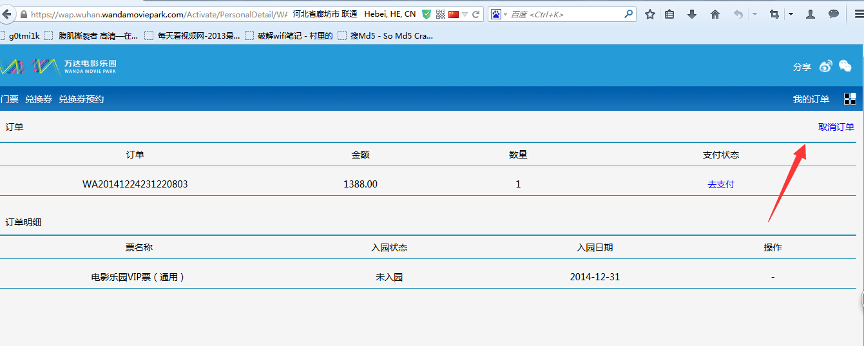Expand the screenshot tool dropdown arrow
Image resolution: width=864 pixels, height=346 pixels.
pyautogui.click(x=791, y=14)
